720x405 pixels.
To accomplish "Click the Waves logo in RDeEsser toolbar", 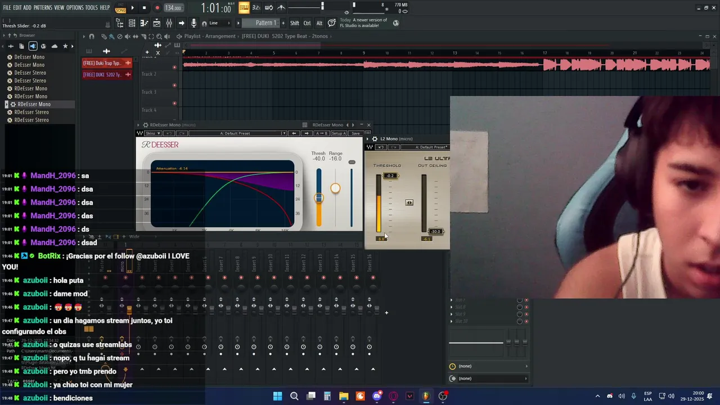I will (x=139, y=133).
